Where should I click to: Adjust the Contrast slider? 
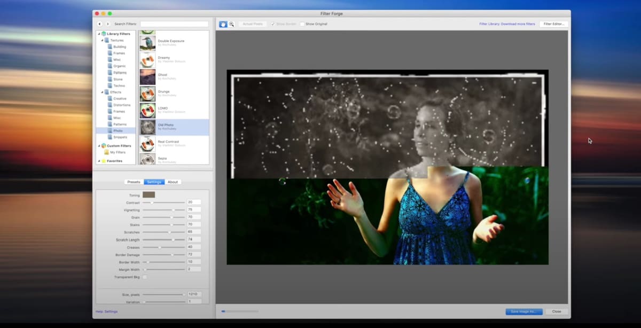(163, 202)
